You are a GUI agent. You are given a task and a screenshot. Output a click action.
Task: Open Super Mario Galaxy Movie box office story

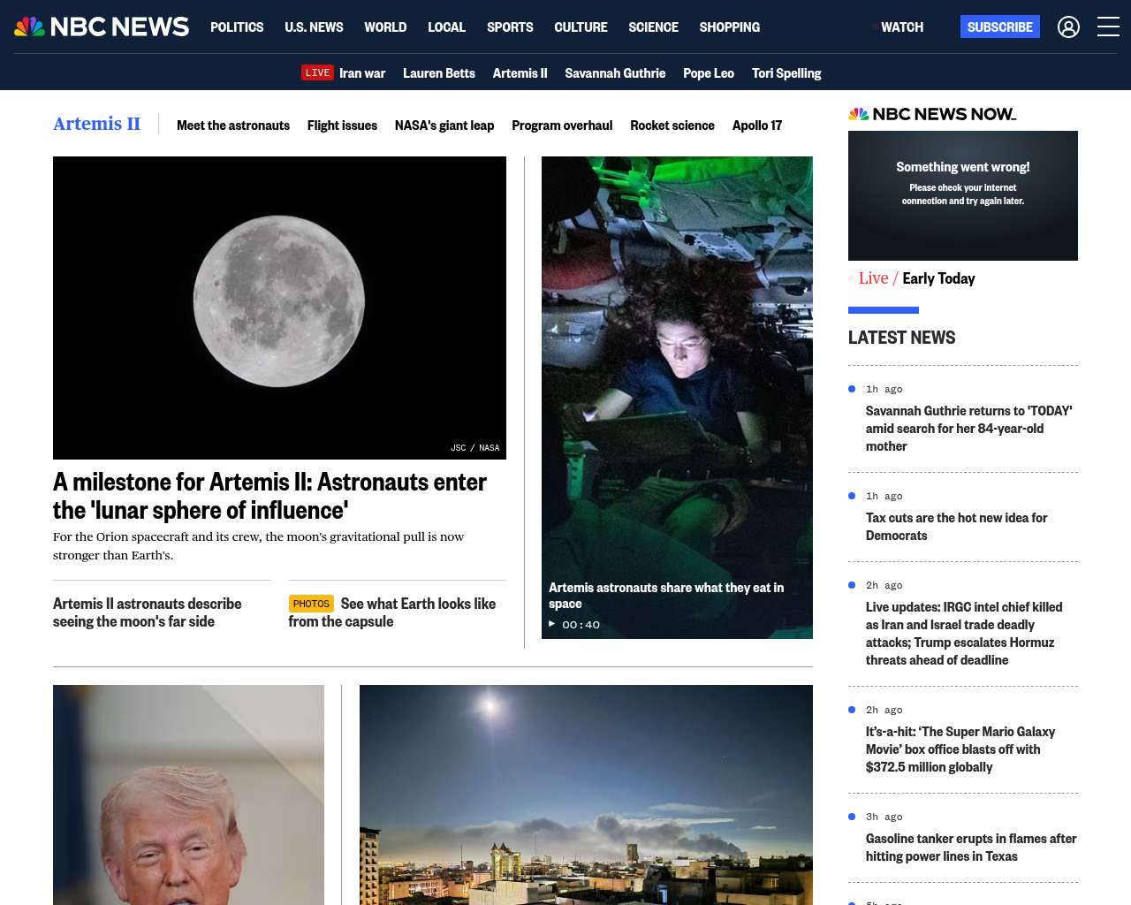pos(960,749)
